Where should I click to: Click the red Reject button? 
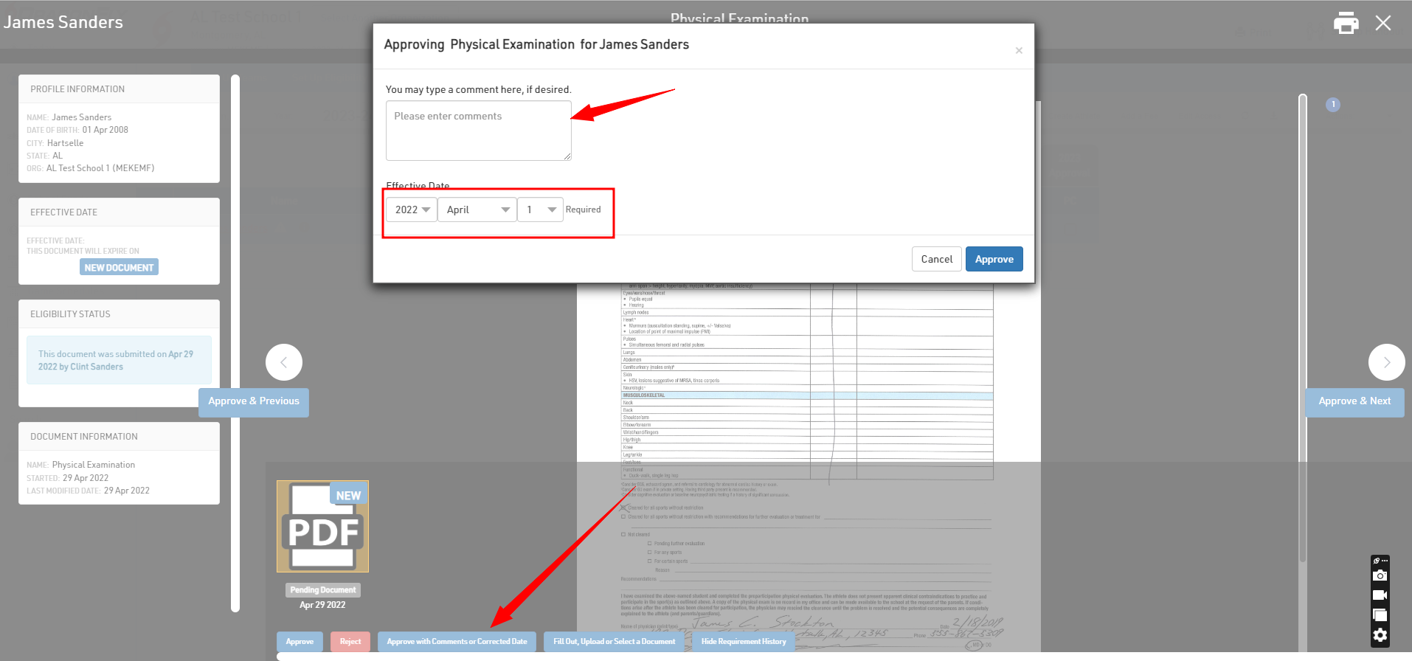(x=350, y=642)
